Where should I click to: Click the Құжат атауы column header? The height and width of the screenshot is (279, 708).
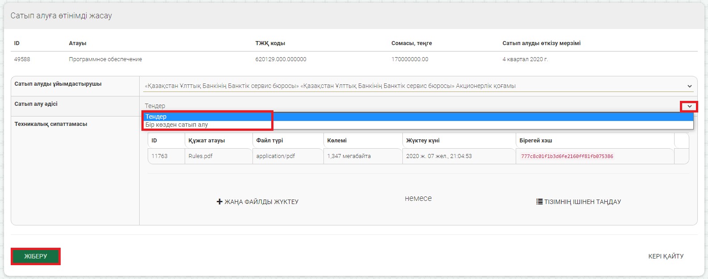(x=207, y=140)
